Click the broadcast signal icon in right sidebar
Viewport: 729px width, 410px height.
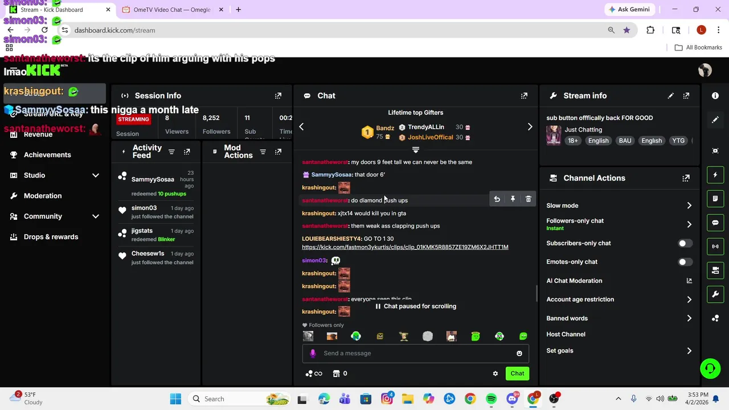click(715, 247)
